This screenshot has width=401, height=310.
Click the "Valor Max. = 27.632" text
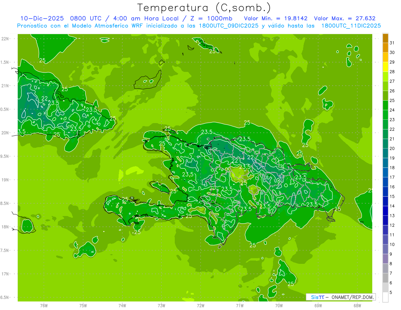click(345, 18)
